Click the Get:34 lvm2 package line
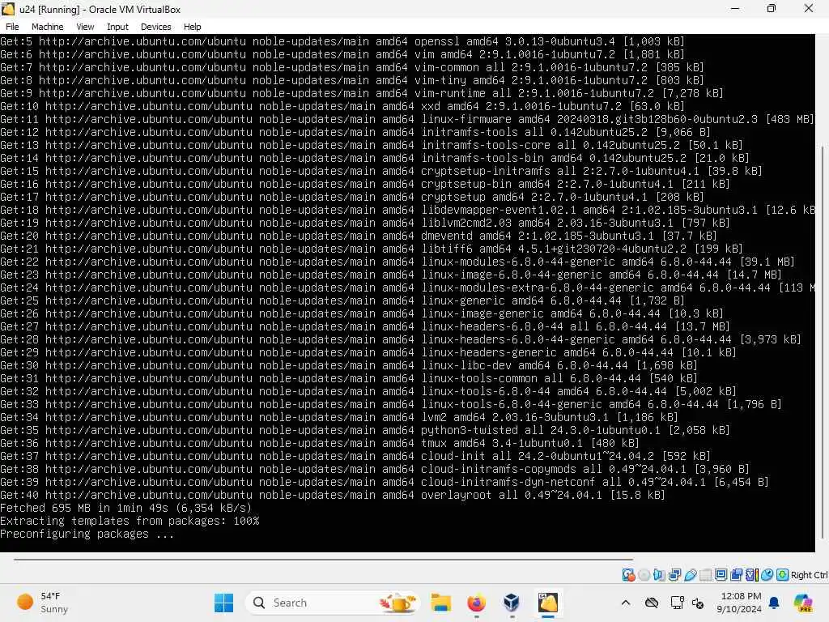 tap(339, 417)
